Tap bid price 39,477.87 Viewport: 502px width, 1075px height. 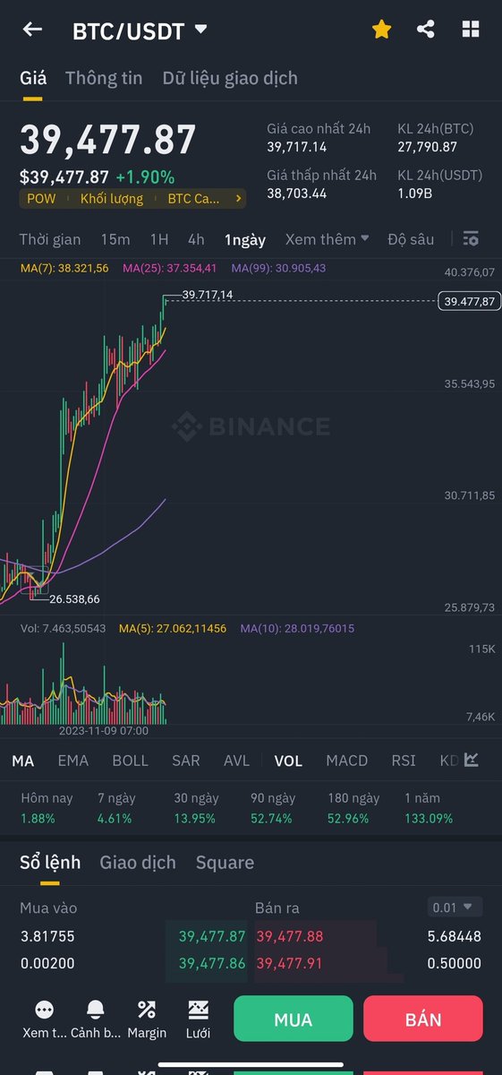click(x=212, y=936)
